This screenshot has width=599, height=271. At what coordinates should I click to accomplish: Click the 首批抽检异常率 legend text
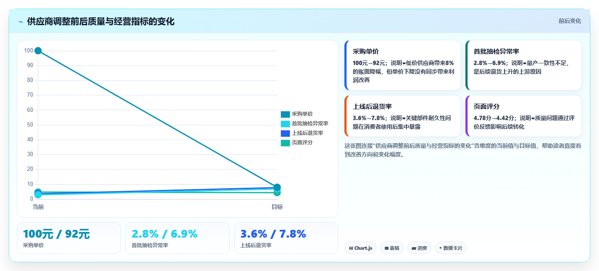click(x=310, y=124)
